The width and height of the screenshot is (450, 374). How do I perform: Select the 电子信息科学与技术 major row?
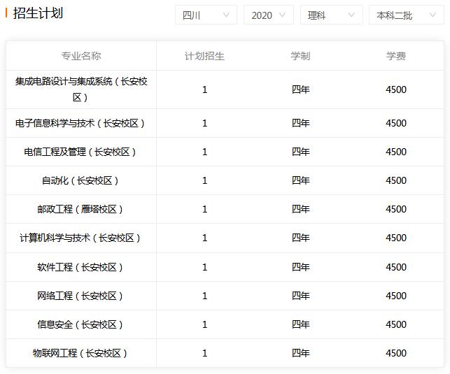[x=225, y=123]
